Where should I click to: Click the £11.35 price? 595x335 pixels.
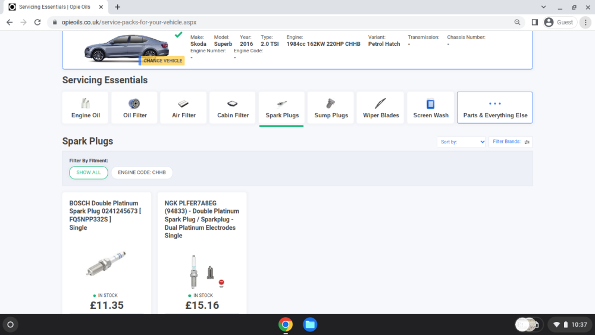pos(107,305)
